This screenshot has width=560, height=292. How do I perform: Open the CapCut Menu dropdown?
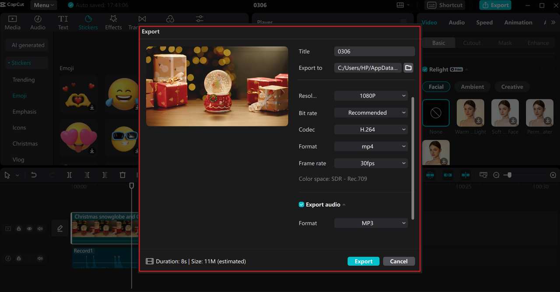click(x=44, y=5)
